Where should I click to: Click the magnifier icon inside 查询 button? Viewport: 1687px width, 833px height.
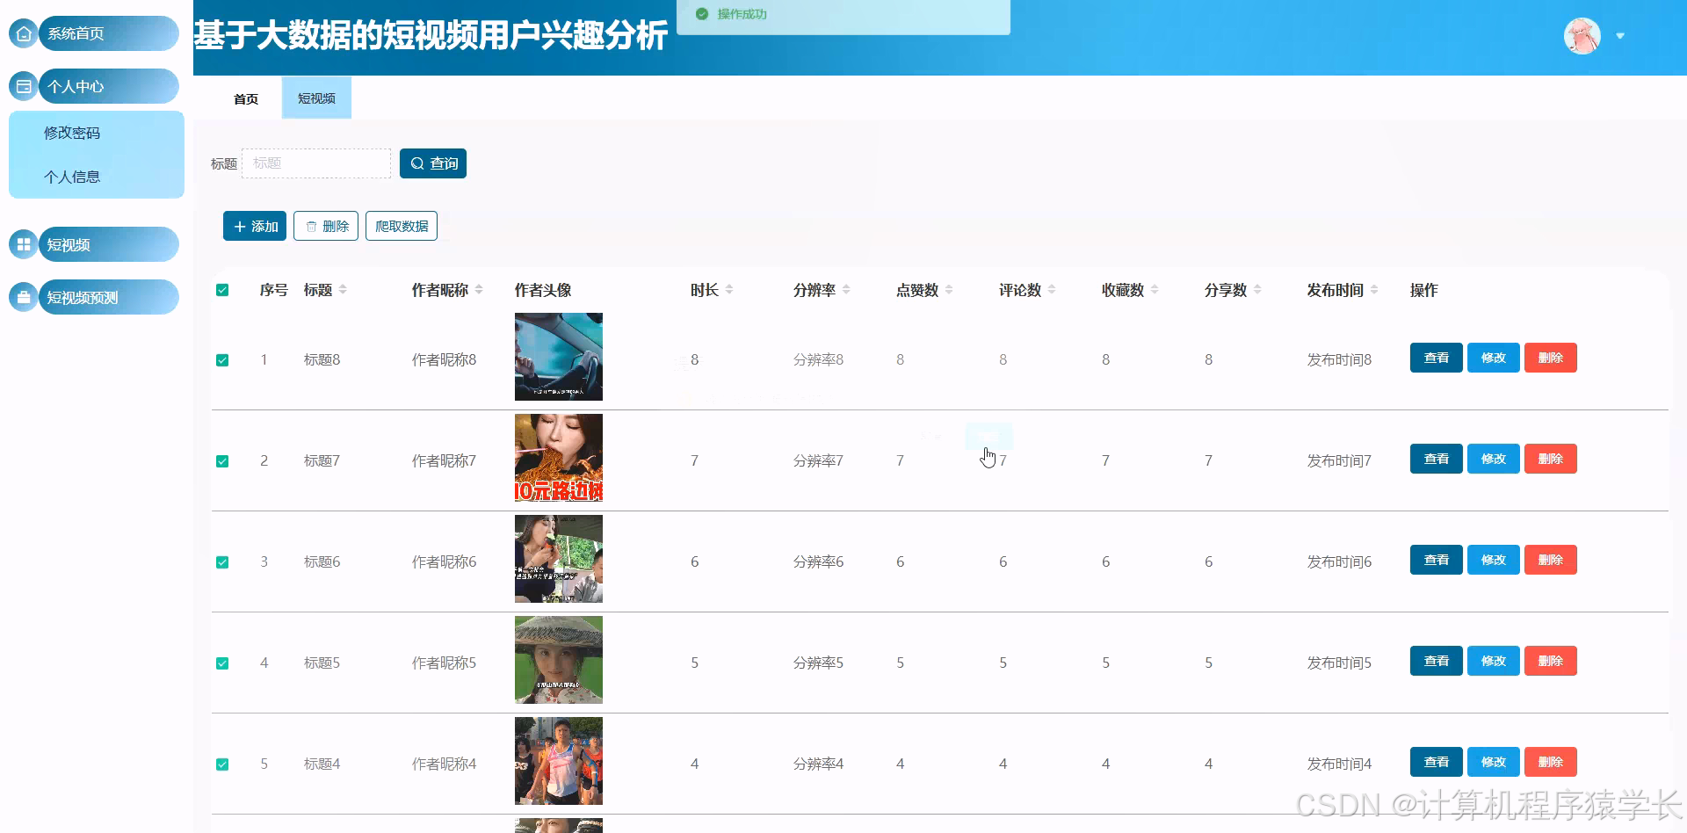(x=417, y=163)
